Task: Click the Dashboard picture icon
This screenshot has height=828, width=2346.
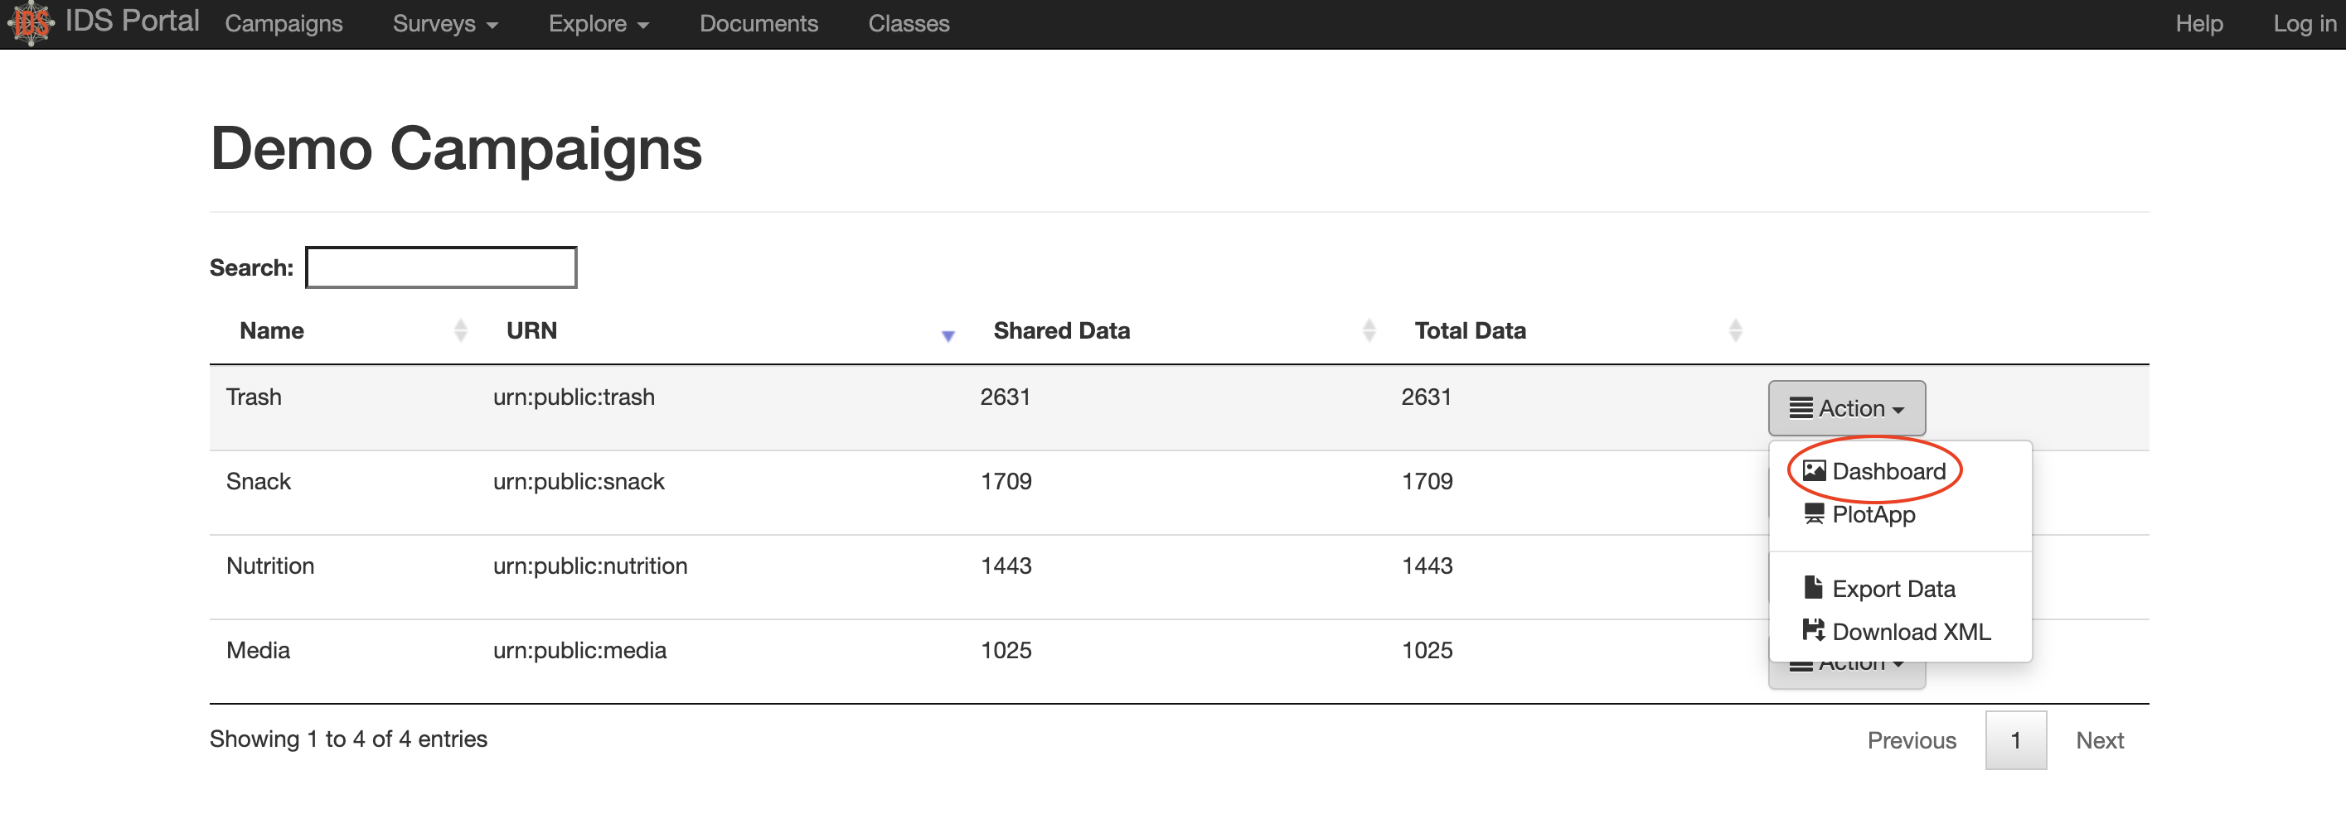Action: (x=1813, y=470)
